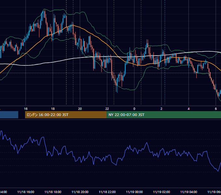The image size is (221, 195).
Task: Click the 18 hour label on chart axis
Action: pyautogui.click(x=53, y=109)
